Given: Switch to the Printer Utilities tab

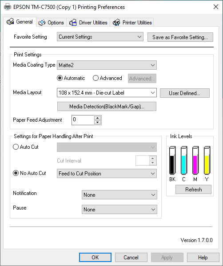Looking at the screenshot, I should pyautogui.click(x=132, y=22).
